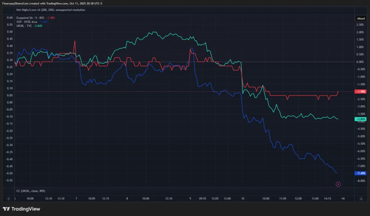Click the CC (UKOIL, close, 895) indicator label
Viewport: 370px width, 216px height.
point(31,190)
